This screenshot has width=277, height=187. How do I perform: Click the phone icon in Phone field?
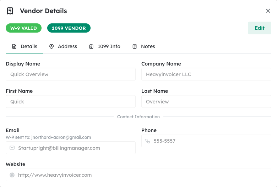pyautogui.click(x=148, y=141)
